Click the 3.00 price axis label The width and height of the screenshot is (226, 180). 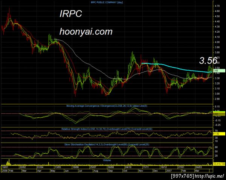coord(217,94)
